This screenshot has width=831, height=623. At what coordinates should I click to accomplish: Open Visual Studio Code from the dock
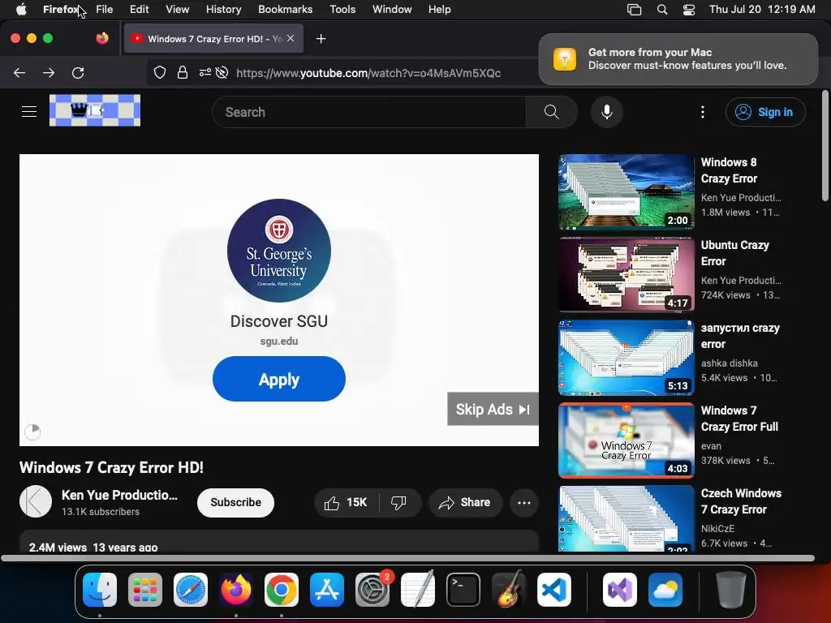(553, 590)
